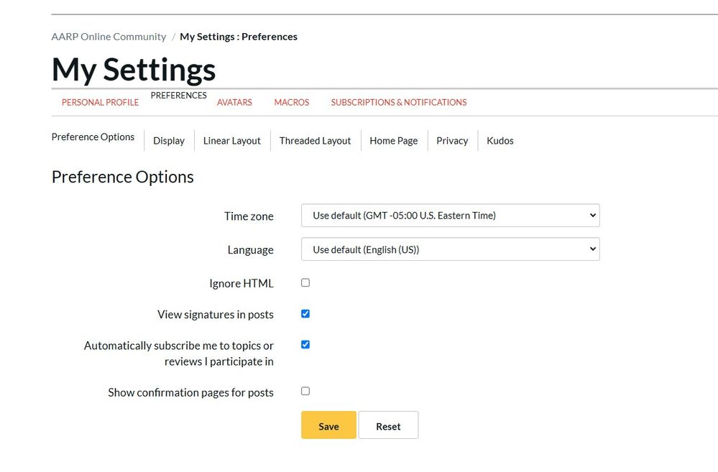Go to Home Page settings
The height and width of the screenshot is (472, 718).
click(393, 141)
